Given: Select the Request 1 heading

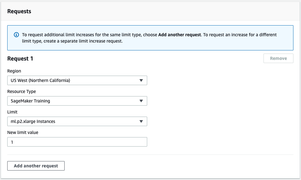Looking at the screenshot, I should (20, 59).
